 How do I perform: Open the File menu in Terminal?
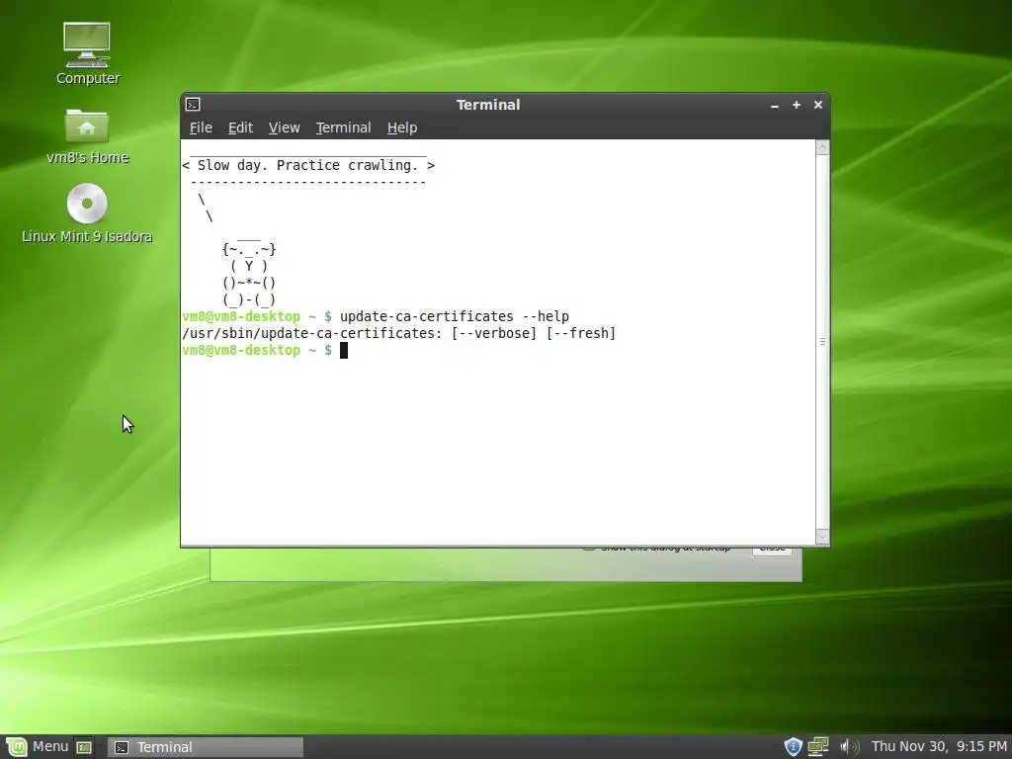click(x=201, y=127)
